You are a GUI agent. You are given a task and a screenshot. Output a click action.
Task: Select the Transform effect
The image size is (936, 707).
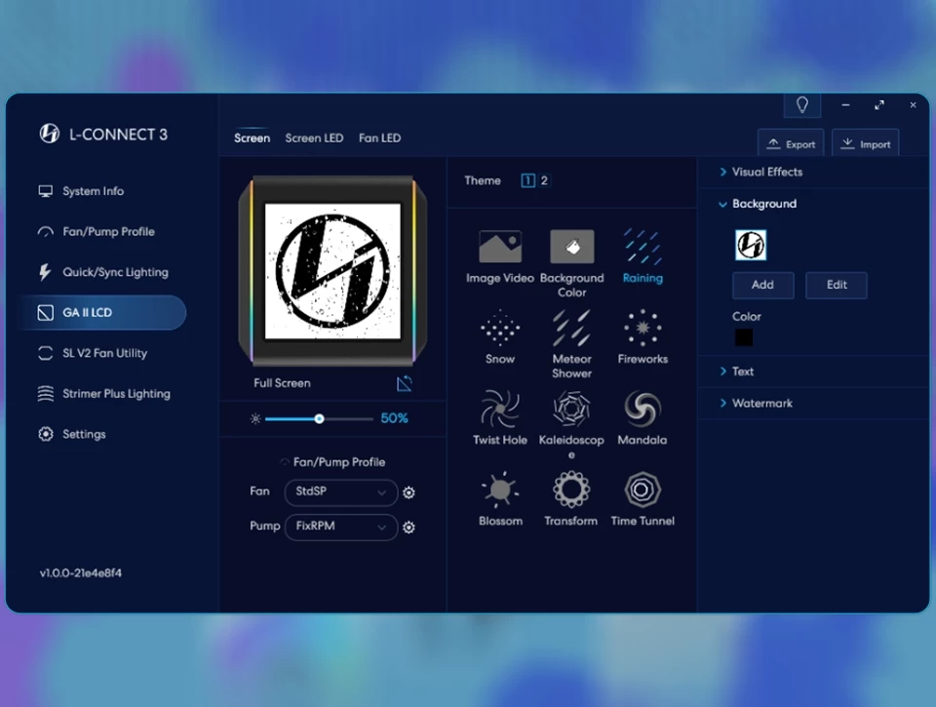coord(572,490)
